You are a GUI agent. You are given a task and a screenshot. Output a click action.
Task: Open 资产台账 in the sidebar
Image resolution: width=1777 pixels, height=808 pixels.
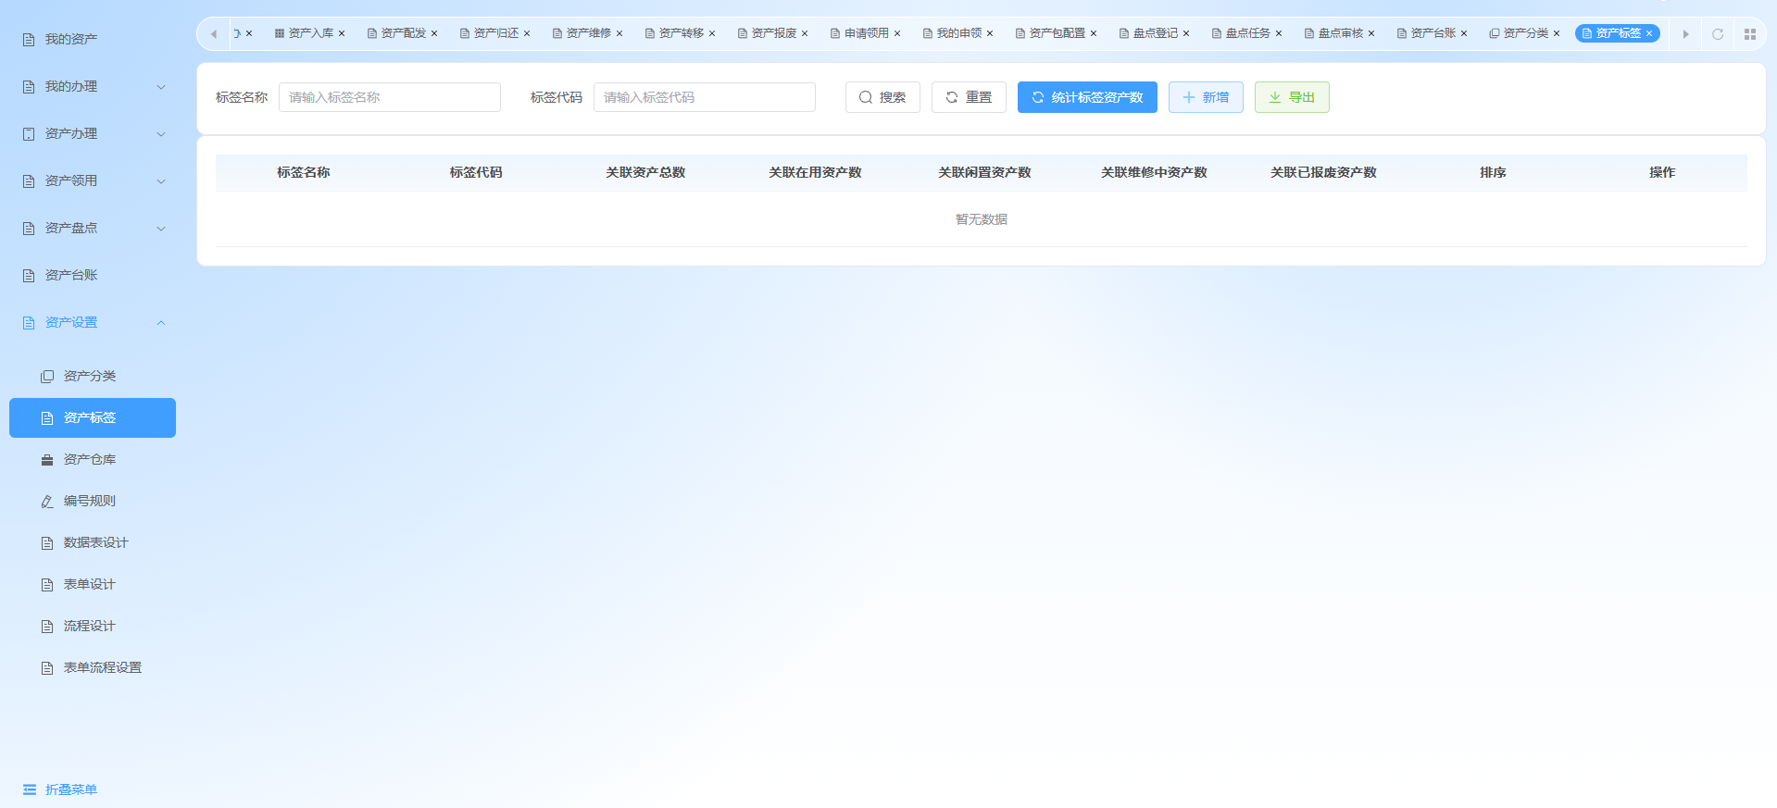93,275
